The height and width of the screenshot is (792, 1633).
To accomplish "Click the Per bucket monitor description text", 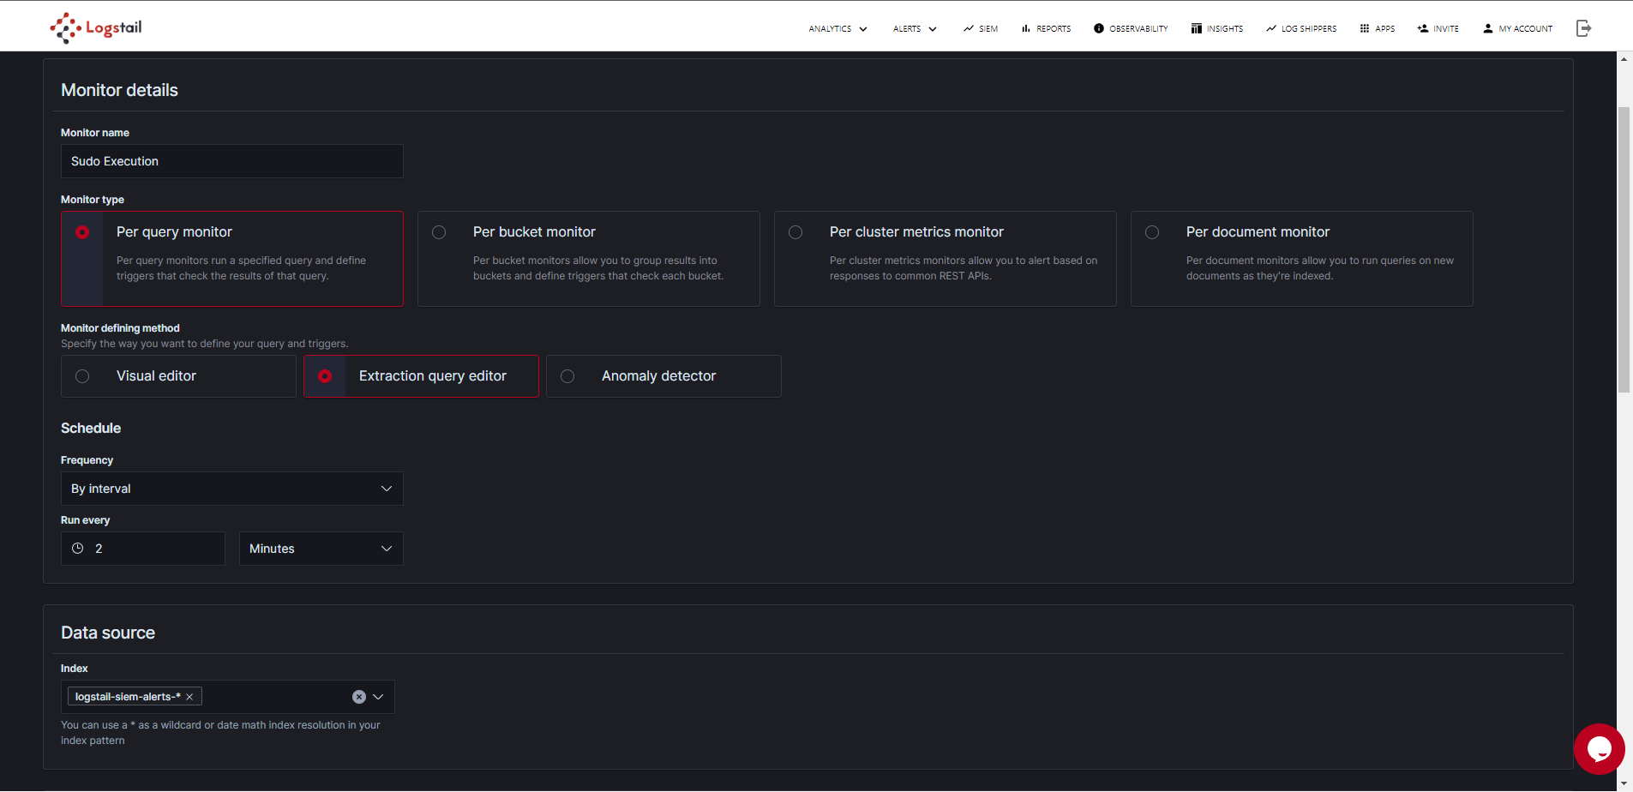I will coord(598,268).
